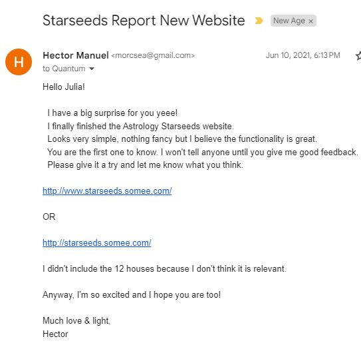This screenshot has width=361, height=361.
Task: Select the morcsea@gmail.com email address
Action: [153, 55]
